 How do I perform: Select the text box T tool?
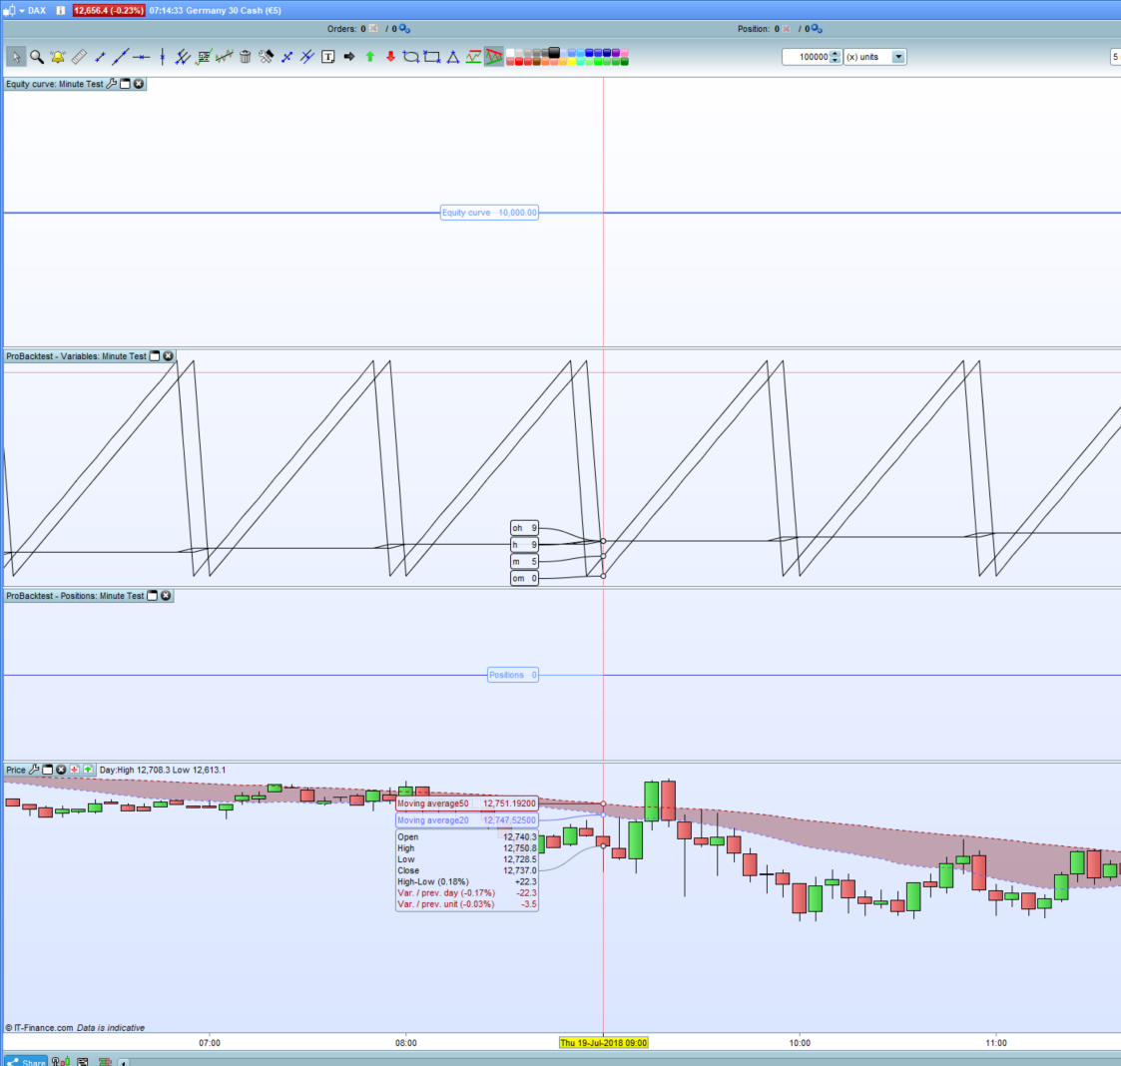coord(328,57)
